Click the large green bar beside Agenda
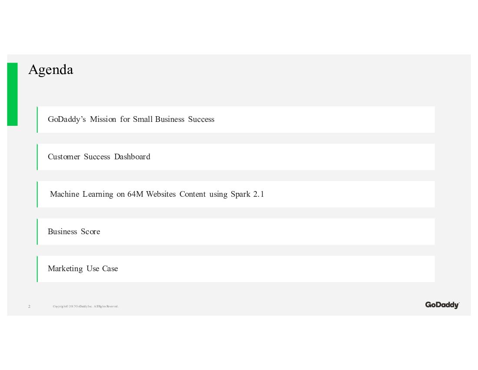Image resolution: width=478 pixels, height=370 pixels. 12,94
